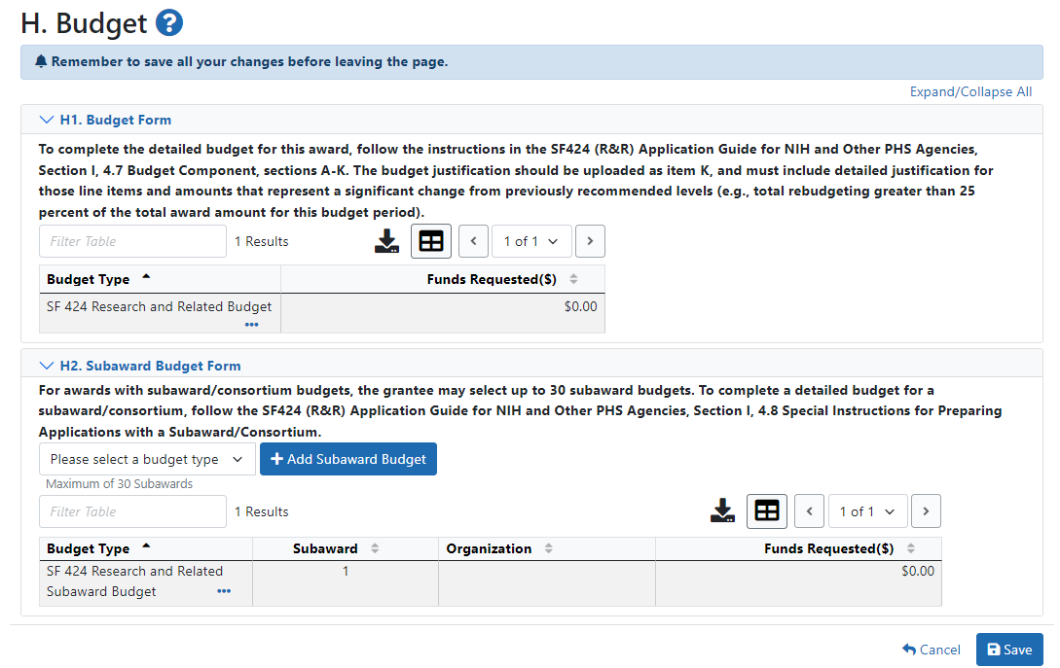Focus the H2 Filter Table input

pos(132,511)
